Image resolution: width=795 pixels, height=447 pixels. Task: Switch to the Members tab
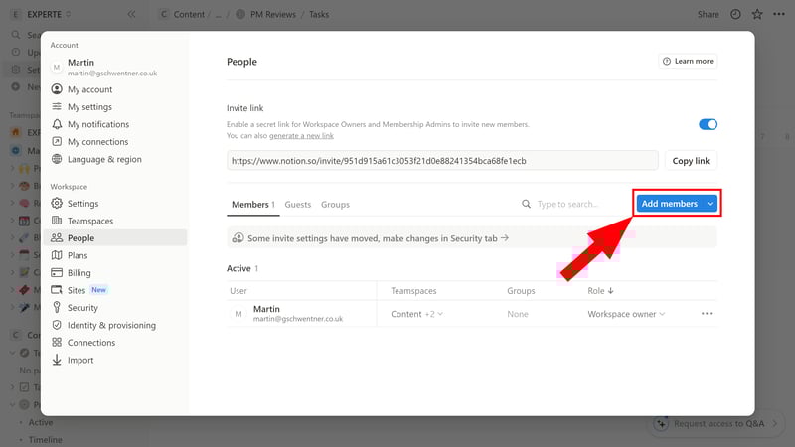[x=253, y=205]
